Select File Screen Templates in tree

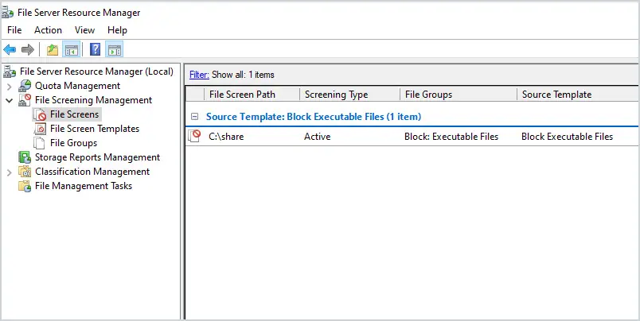pyautogui.click(x=95, y=129)
